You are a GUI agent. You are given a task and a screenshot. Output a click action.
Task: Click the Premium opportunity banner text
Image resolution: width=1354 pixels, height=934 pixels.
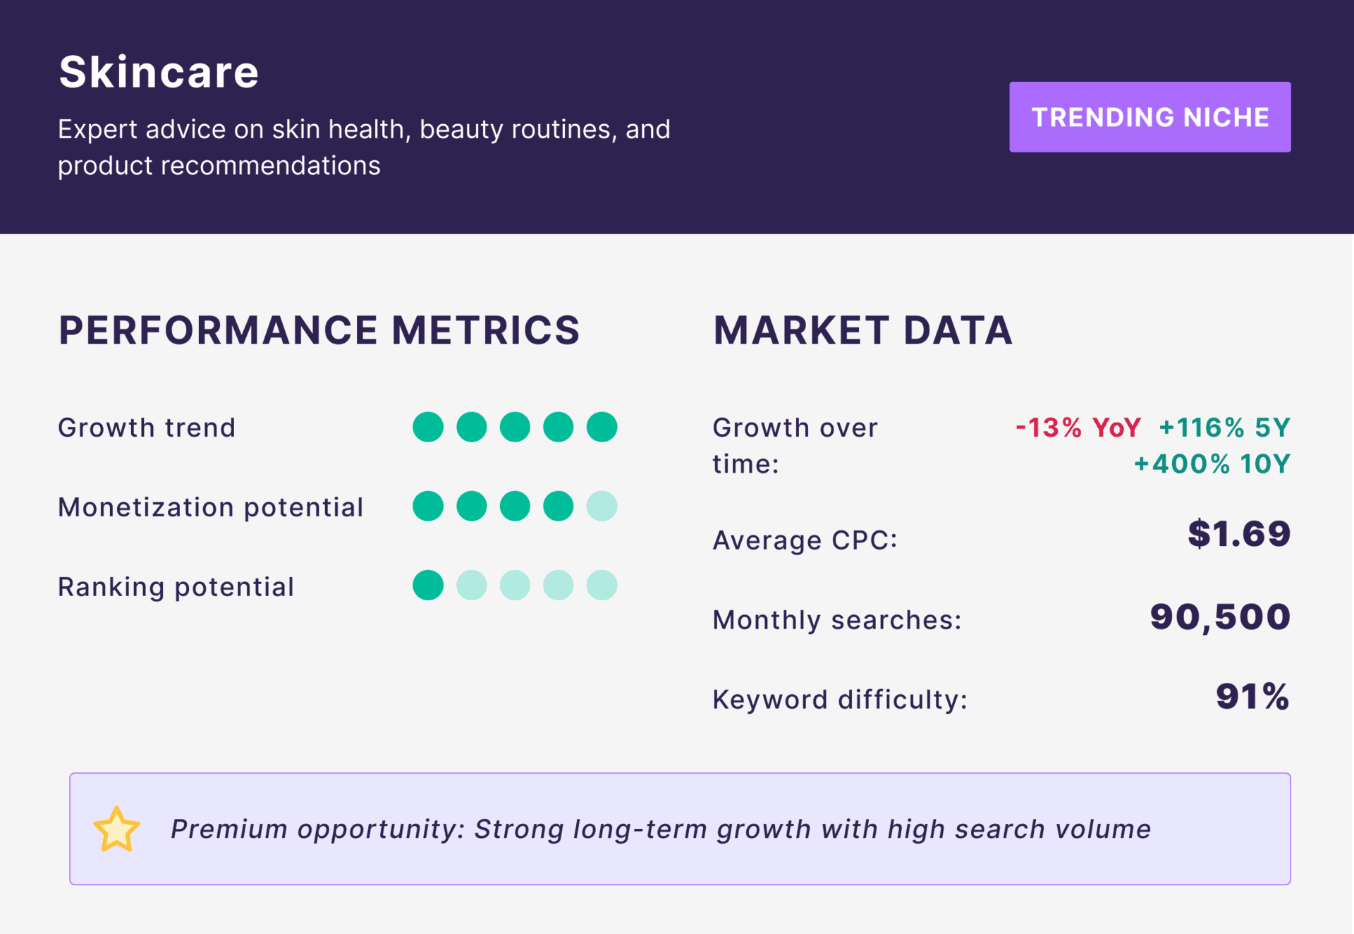click(660, 830)
